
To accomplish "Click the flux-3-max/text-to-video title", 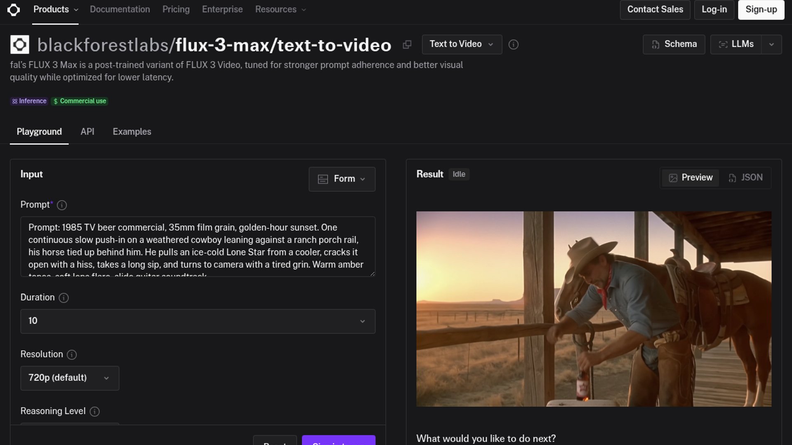I will [283, 45].
